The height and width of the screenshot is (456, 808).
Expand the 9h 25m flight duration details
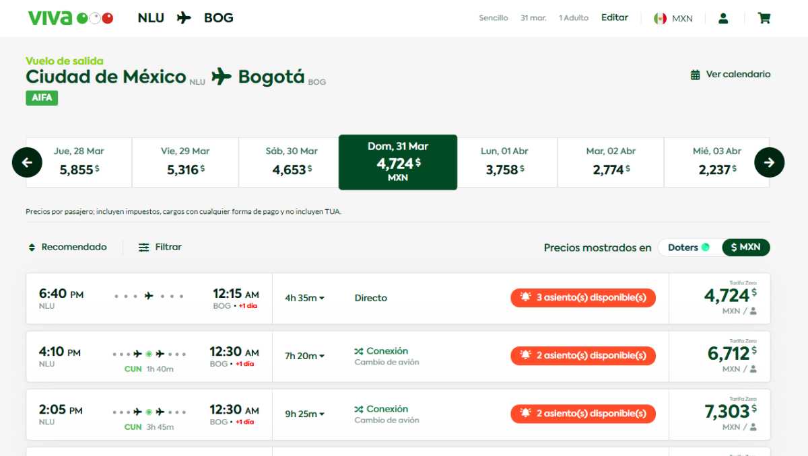pyautogui.click(x=304, y=414)
